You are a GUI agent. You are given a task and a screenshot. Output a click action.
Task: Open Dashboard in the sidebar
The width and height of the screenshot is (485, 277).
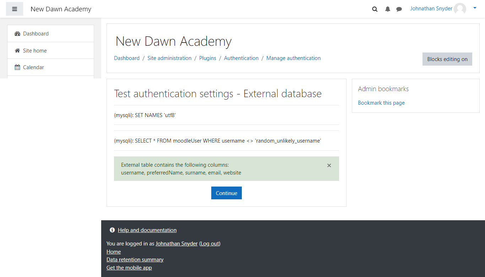tap(50, 34)
